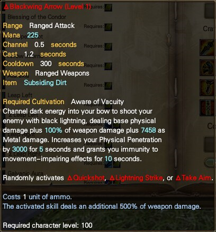The image size is (216, 232).
Task: Click the requirement book icon beside Channel row
Action: (x=108, y=47)
